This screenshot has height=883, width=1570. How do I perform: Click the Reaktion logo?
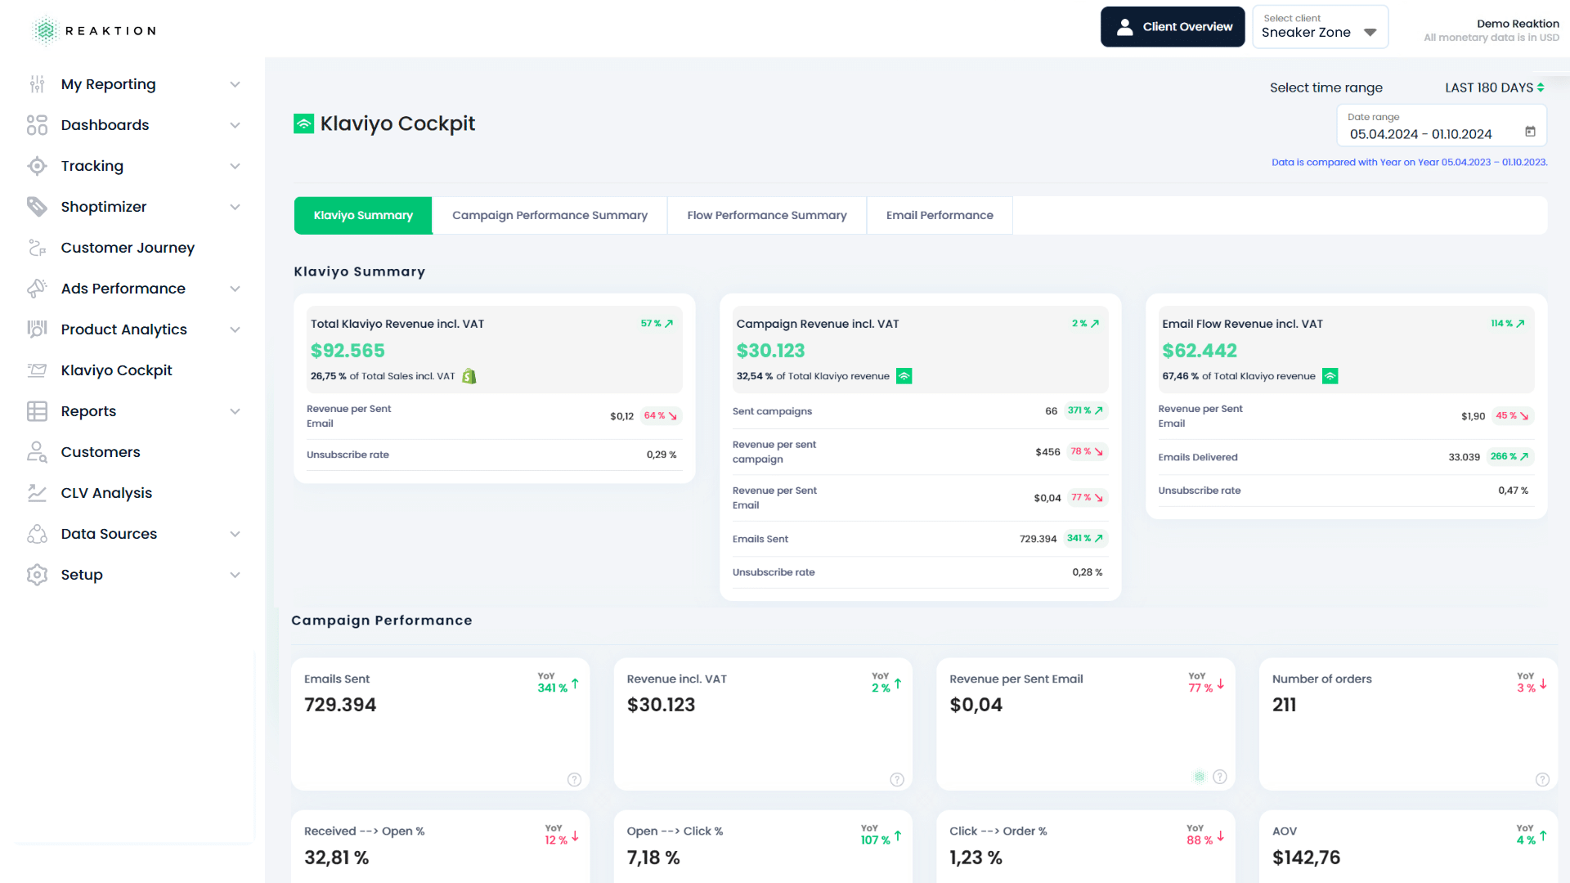pyautogui.click(x=94, y=30)
